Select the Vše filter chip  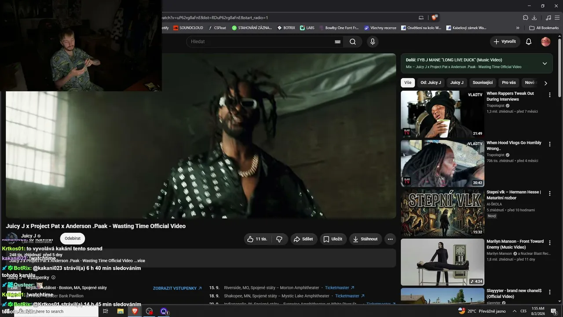[x=408, y=83]
